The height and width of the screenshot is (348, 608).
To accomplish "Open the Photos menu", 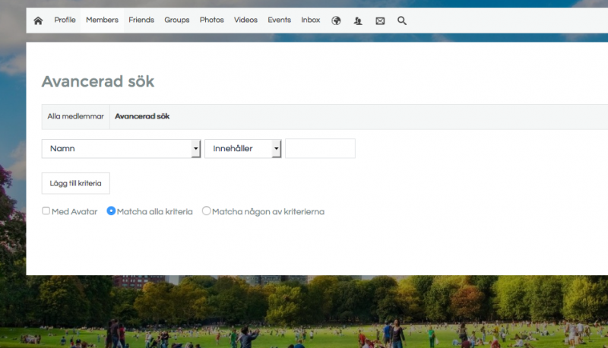I will click(212, 21).
